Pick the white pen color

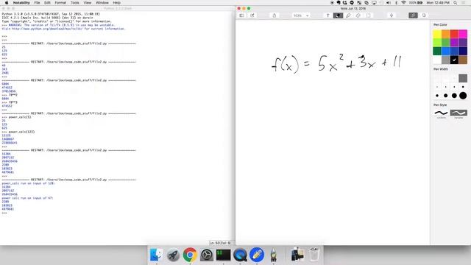click(x=437, y=60)
